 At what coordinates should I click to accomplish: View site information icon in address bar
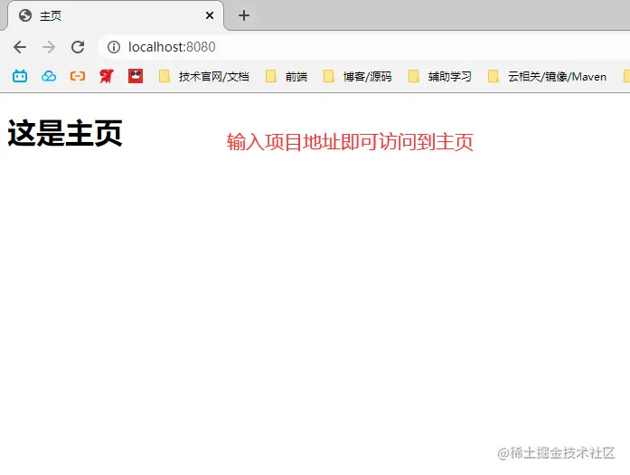point(114,47)
